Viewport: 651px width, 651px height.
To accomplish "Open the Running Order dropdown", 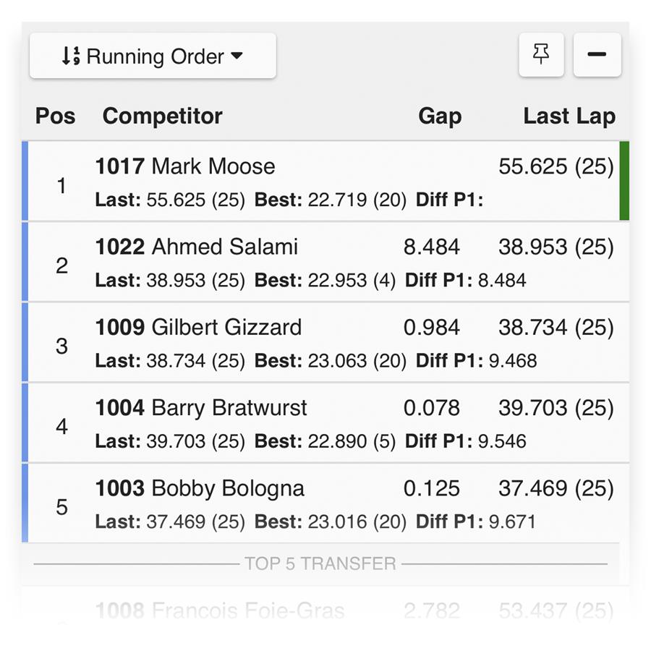I will (x=153, y=56).
